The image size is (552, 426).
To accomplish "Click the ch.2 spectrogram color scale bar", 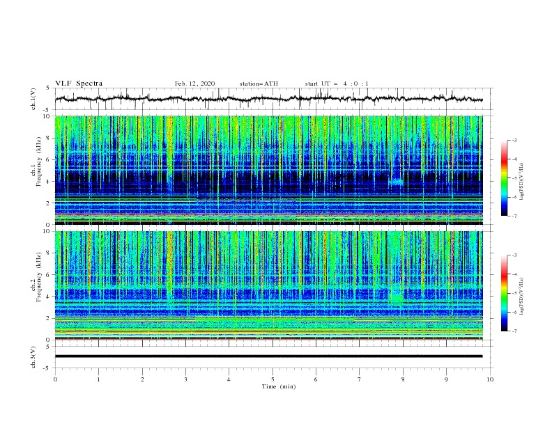I will [x=505, y=293].
